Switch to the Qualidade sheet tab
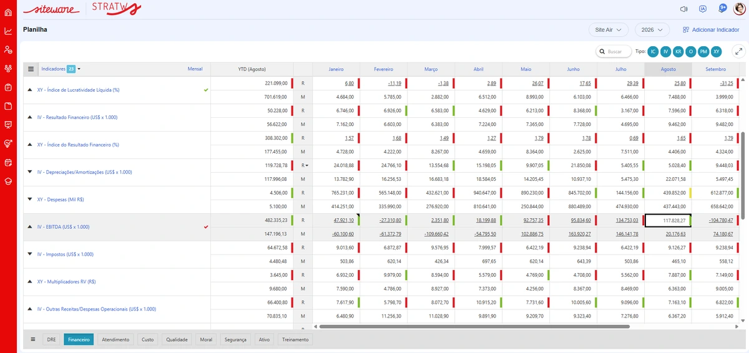Image resolution: width=749 pixels, height=353 pixels. (x=177, y=339)
